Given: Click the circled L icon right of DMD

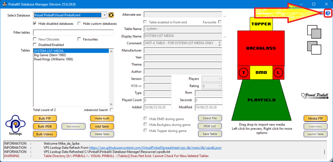Looking at the screenshot, I should tap(278, 73).
